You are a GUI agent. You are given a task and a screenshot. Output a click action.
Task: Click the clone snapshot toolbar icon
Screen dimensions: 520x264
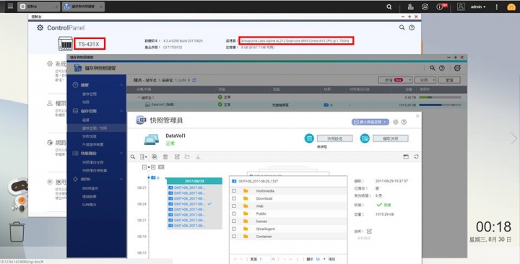pyautogui.click(x=155, y=157)
